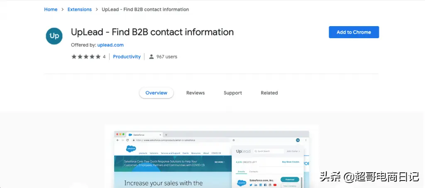425x188 pixels.
Task: Click the rating count '4'
Action: pos(104,56)
